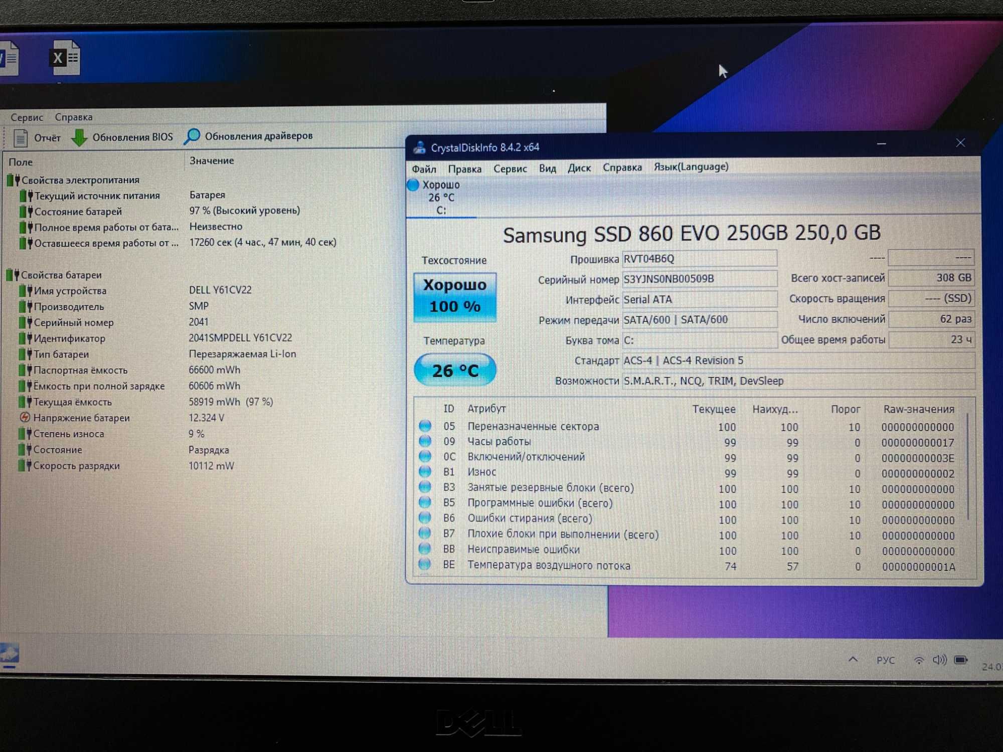Screen dimensions: 1003x752
Task: Click the Атрибут column header
Action: tap(486, 409)
